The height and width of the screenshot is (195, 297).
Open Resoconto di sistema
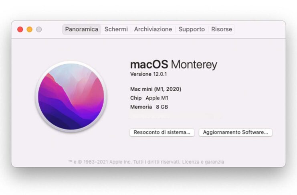[162, 132]
